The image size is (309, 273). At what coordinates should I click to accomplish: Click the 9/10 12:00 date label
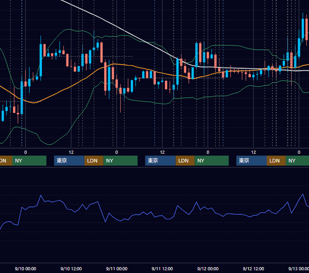click(x=71, y=268)
